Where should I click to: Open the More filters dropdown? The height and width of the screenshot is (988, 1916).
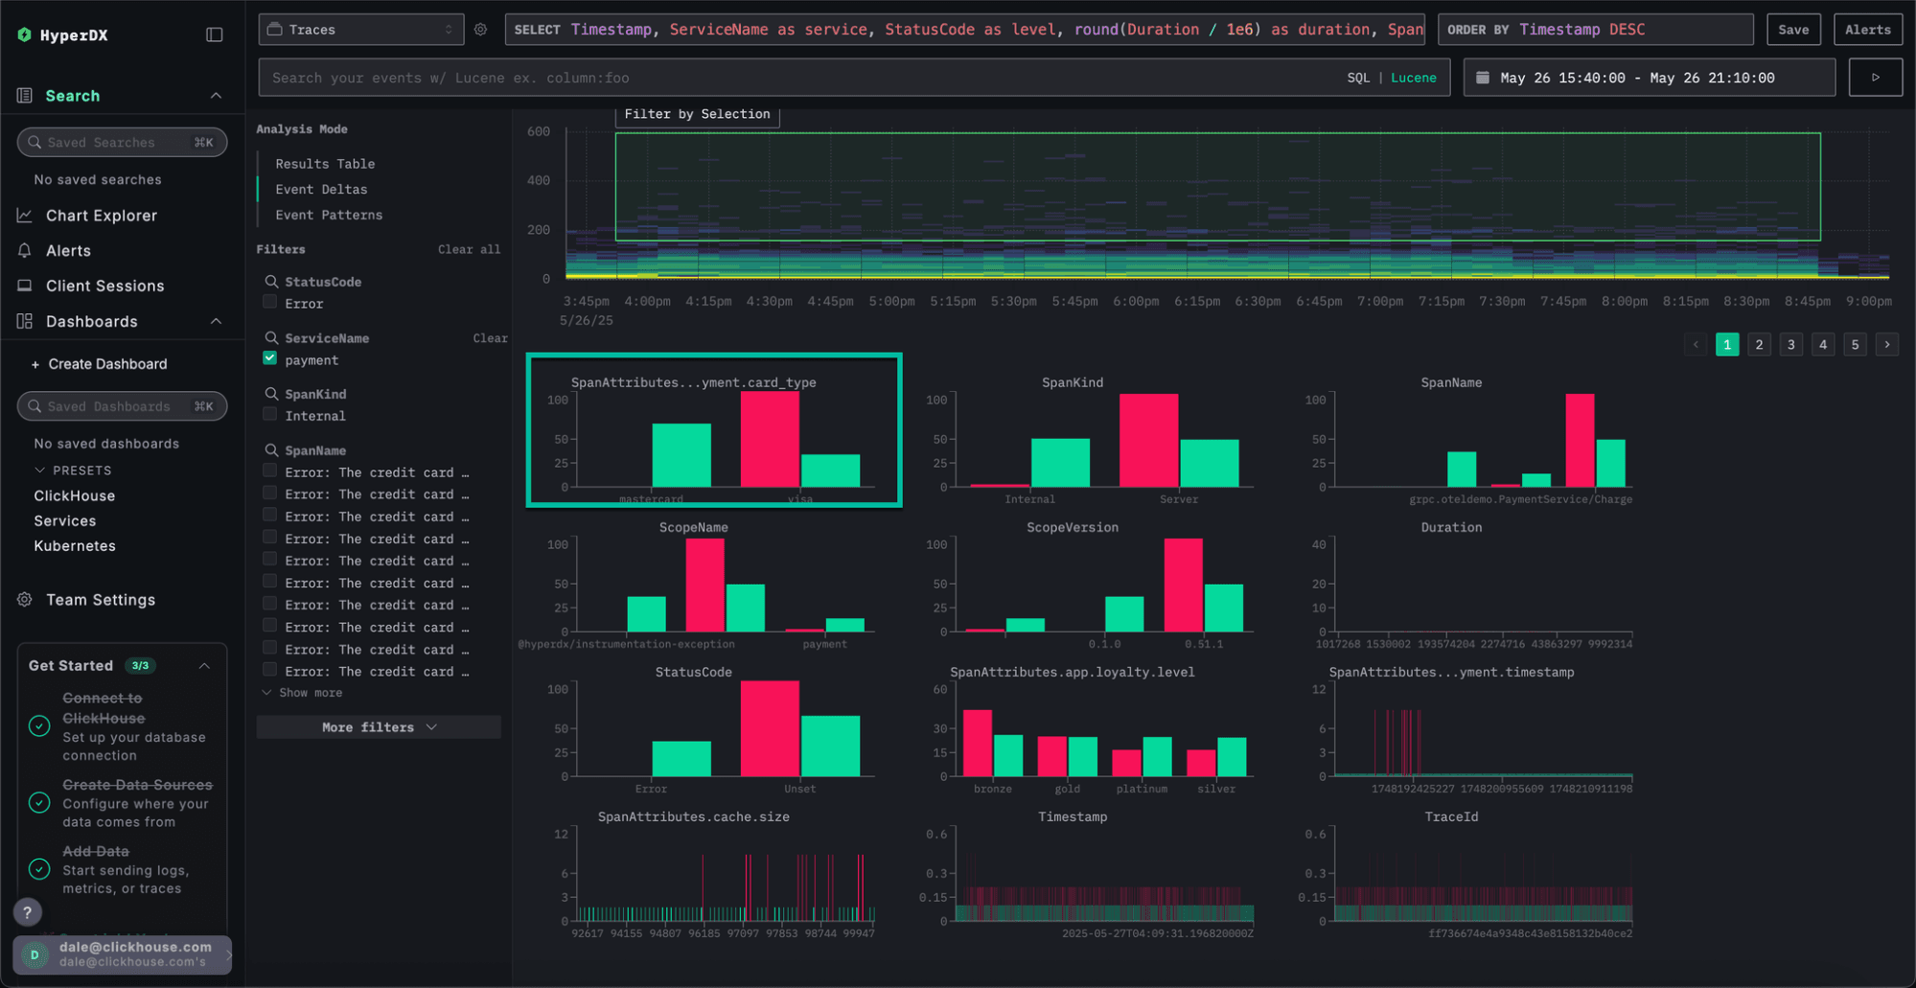click(378, 726)
